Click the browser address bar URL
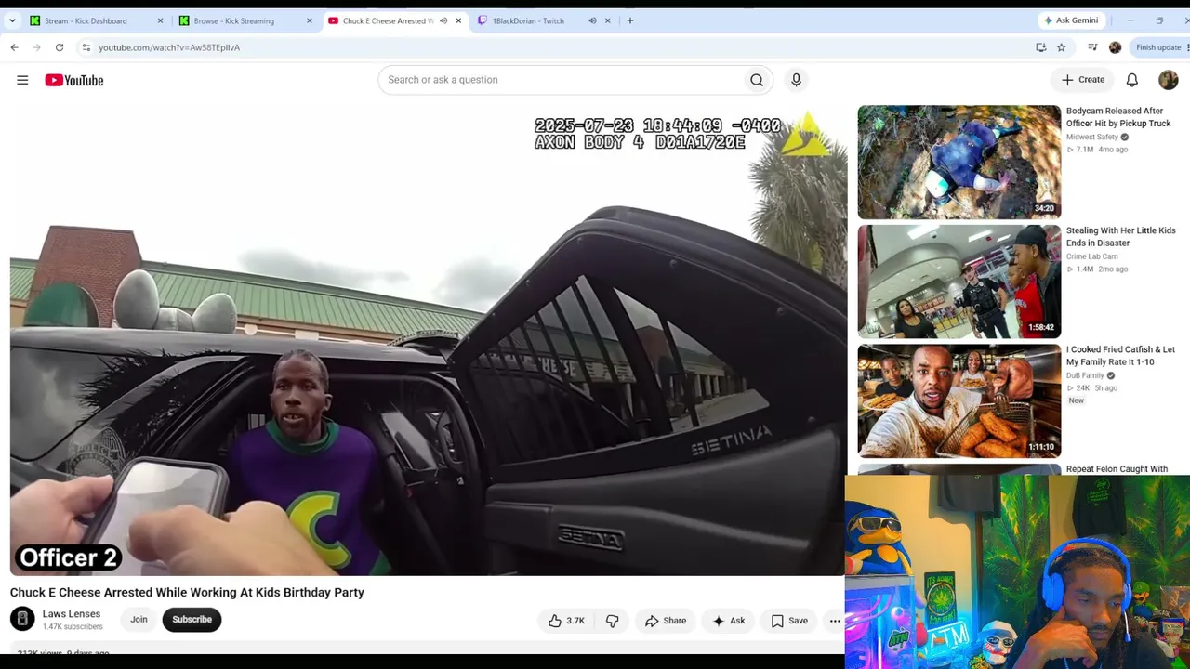The height and width of the screenshot is (669, 1190). point(169,47)
